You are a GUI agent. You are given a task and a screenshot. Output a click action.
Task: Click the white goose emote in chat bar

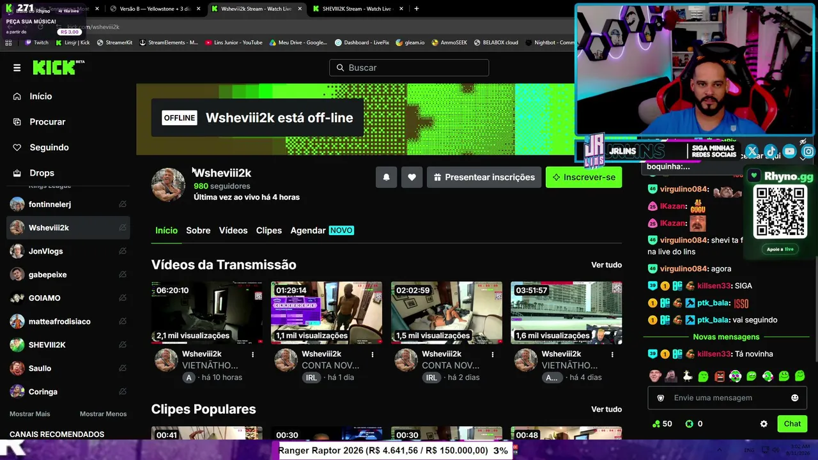pyautogui.click(x=687, y=376)
